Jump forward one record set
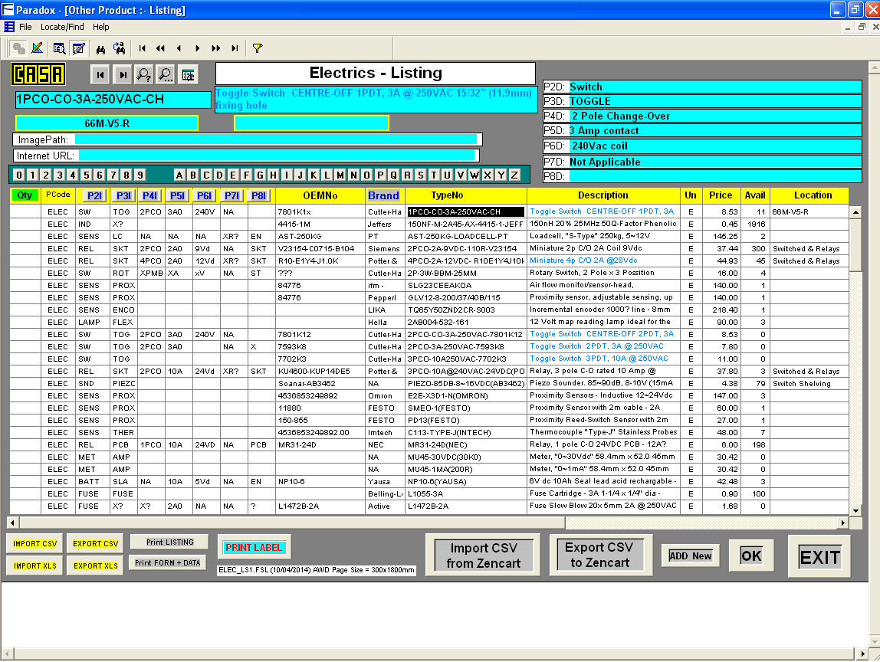This screenshot has height=662, width=880. point(216,49)
